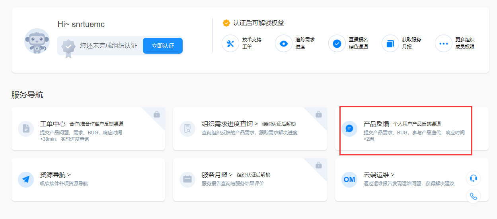Click the 工单中心 document icon
Image resolution: width=497 pixels, height=219 pixels.
point(26,128)
